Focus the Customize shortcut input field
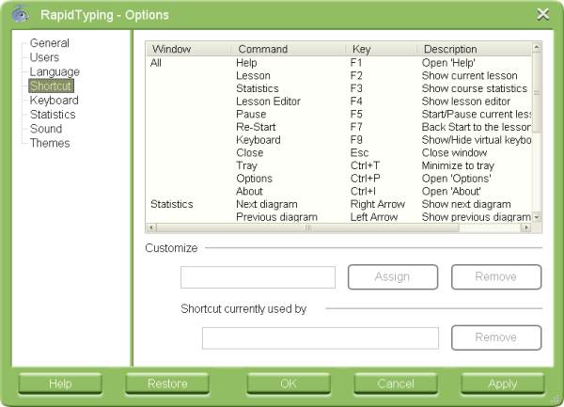This screenshot has height=407, width=564. pyautogui.click(x=258, y=277)
